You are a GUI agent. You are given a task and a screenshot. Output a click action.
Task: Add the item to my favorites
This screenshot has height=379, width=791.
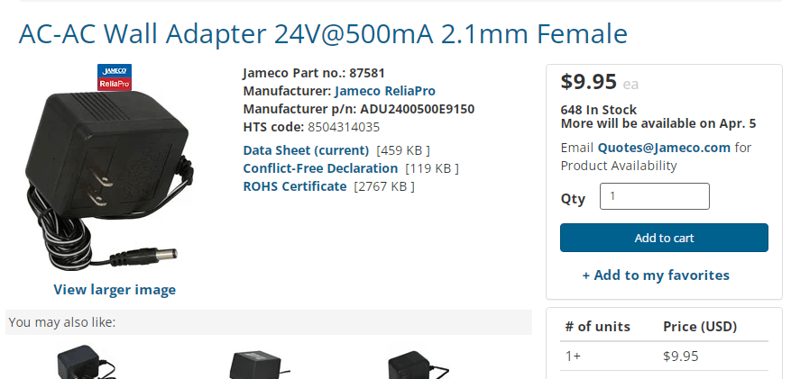coord(656,275)
